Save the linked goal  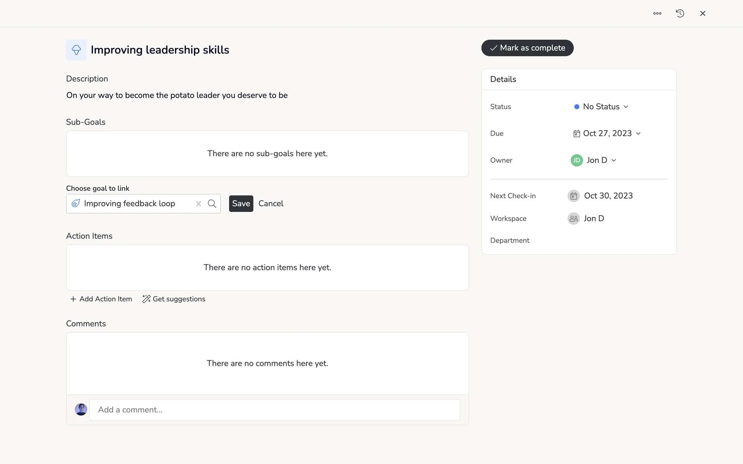pos(241,204)
